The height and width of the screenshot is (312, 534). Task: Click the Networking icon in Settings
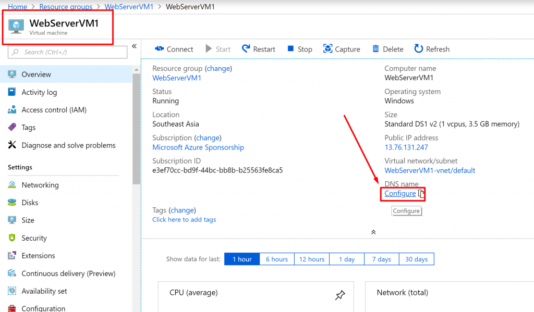12,185
